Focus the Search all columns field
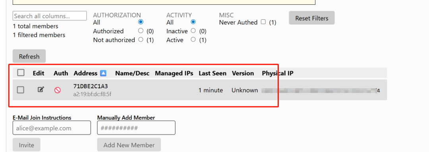Image resolution: width=429 pixels, height=152 pixels. coord(50,16)
